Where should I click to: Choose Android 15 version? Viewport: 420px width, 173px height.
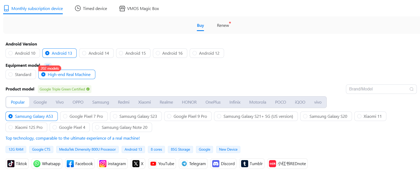coord(133,53)
